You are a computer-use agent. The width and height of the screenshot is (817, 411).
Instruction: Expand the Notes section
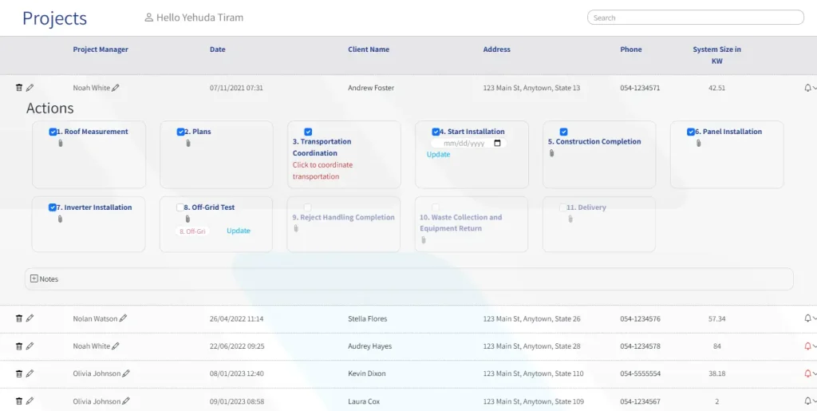34,279
